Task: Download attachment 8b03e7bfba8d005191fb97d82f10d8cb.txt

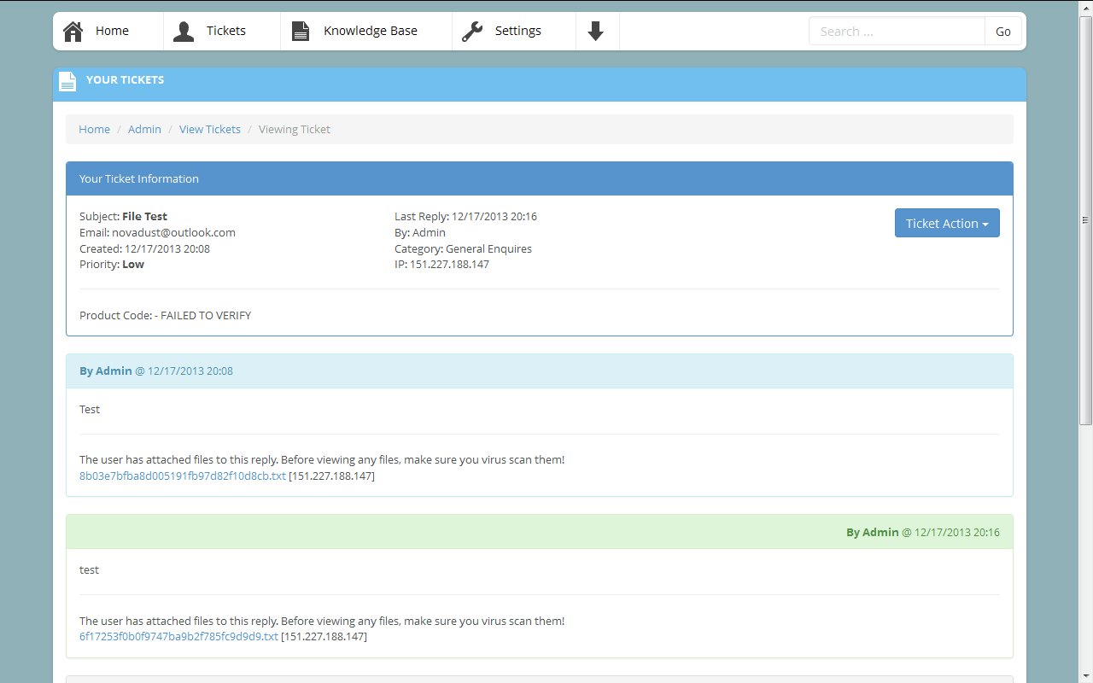Action: pos(182,476)
